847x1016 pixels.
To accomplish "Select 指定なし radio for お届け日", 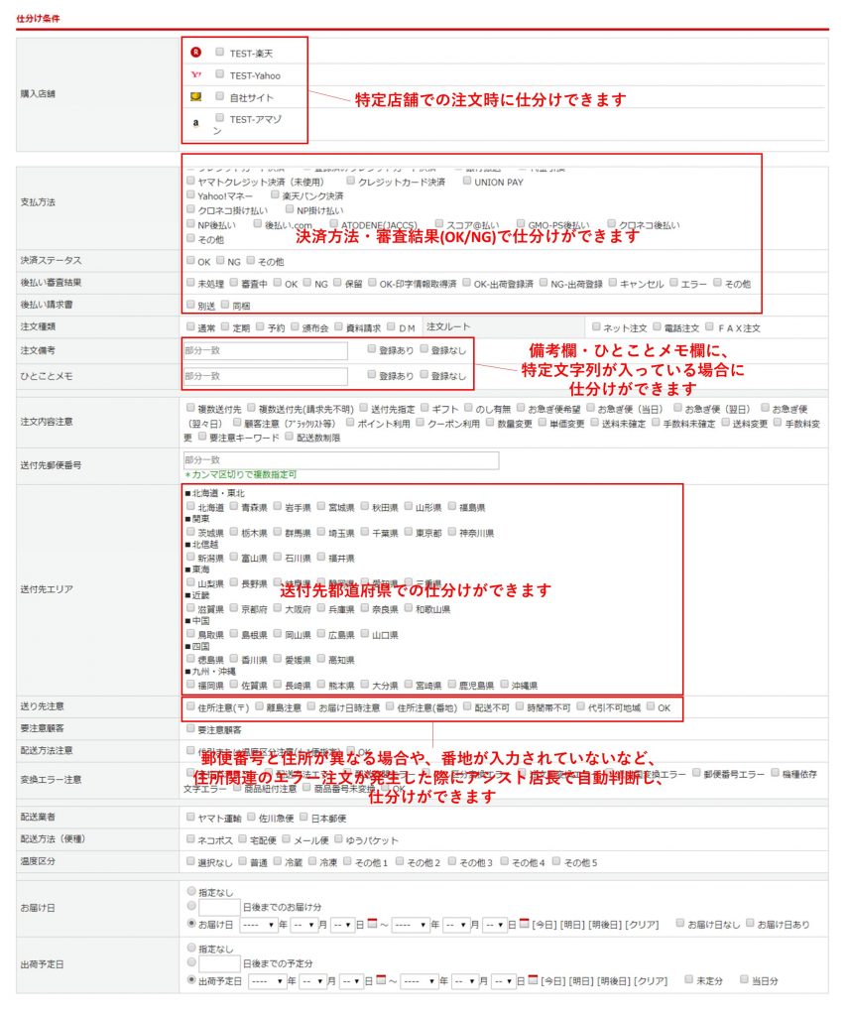I will click(191, 892).
